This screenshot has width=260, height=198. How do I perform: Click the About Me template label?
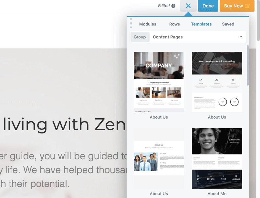(x=217, y=193)
